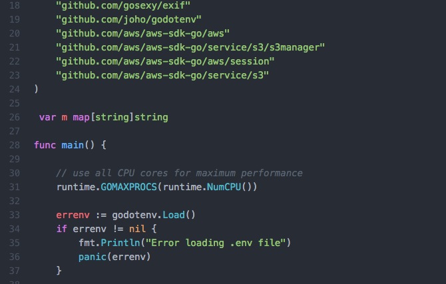Click line number 35 in gutter
Viewport: 446px width, 284px height.
click(15, 243)
